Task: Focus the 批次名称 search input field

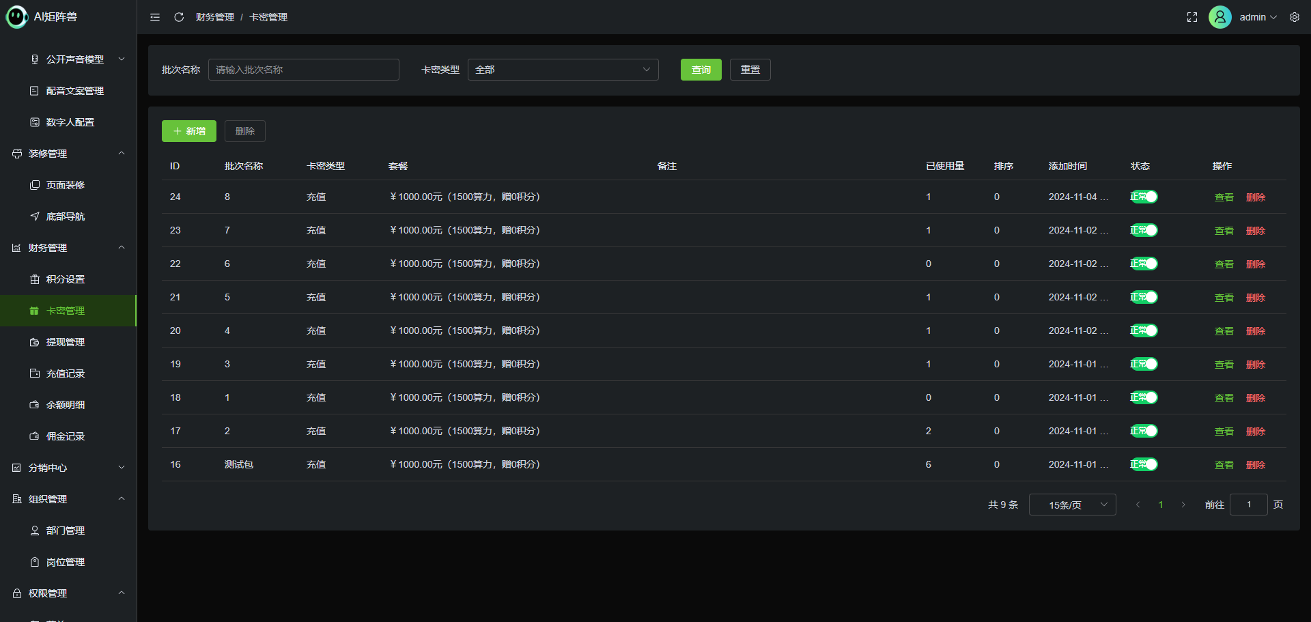Action: click(x=303, y=70)
